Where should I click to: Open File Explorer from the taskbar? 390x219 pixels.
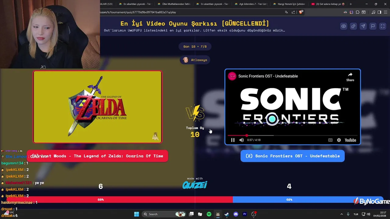point(200,214)
